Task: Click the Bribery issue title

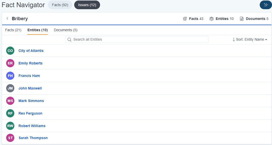Action: [20, 19]
